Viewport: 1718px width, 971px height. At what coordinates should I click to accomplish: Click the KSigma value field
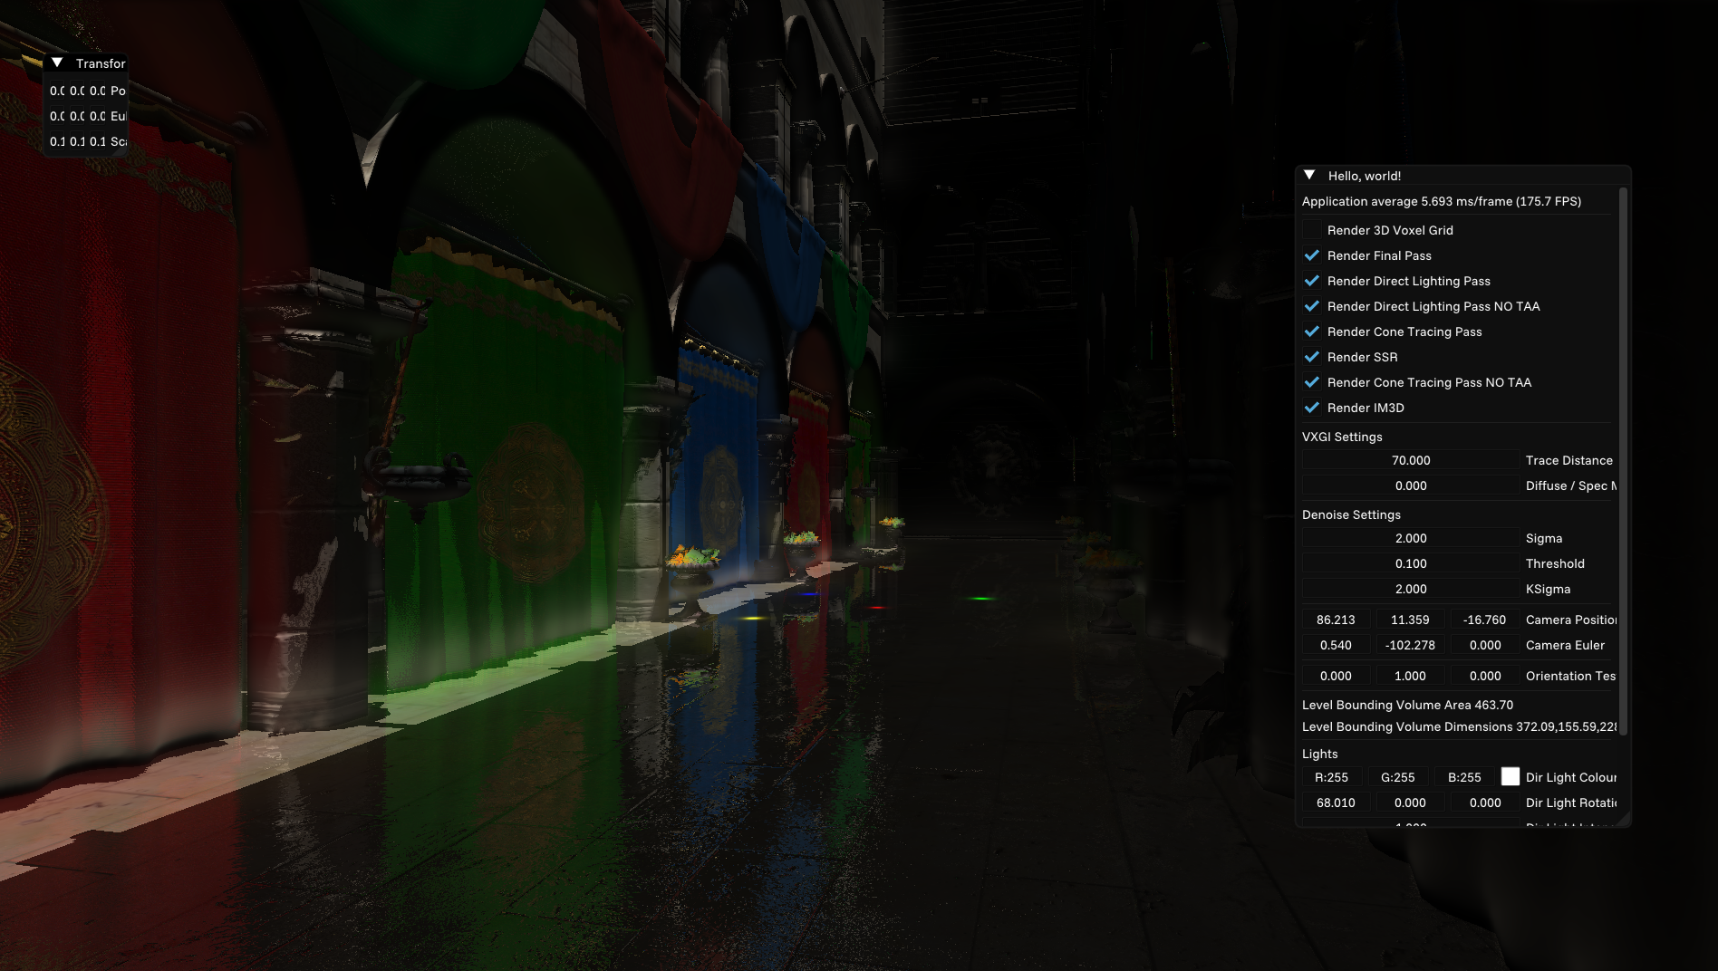coord(1410,589)
